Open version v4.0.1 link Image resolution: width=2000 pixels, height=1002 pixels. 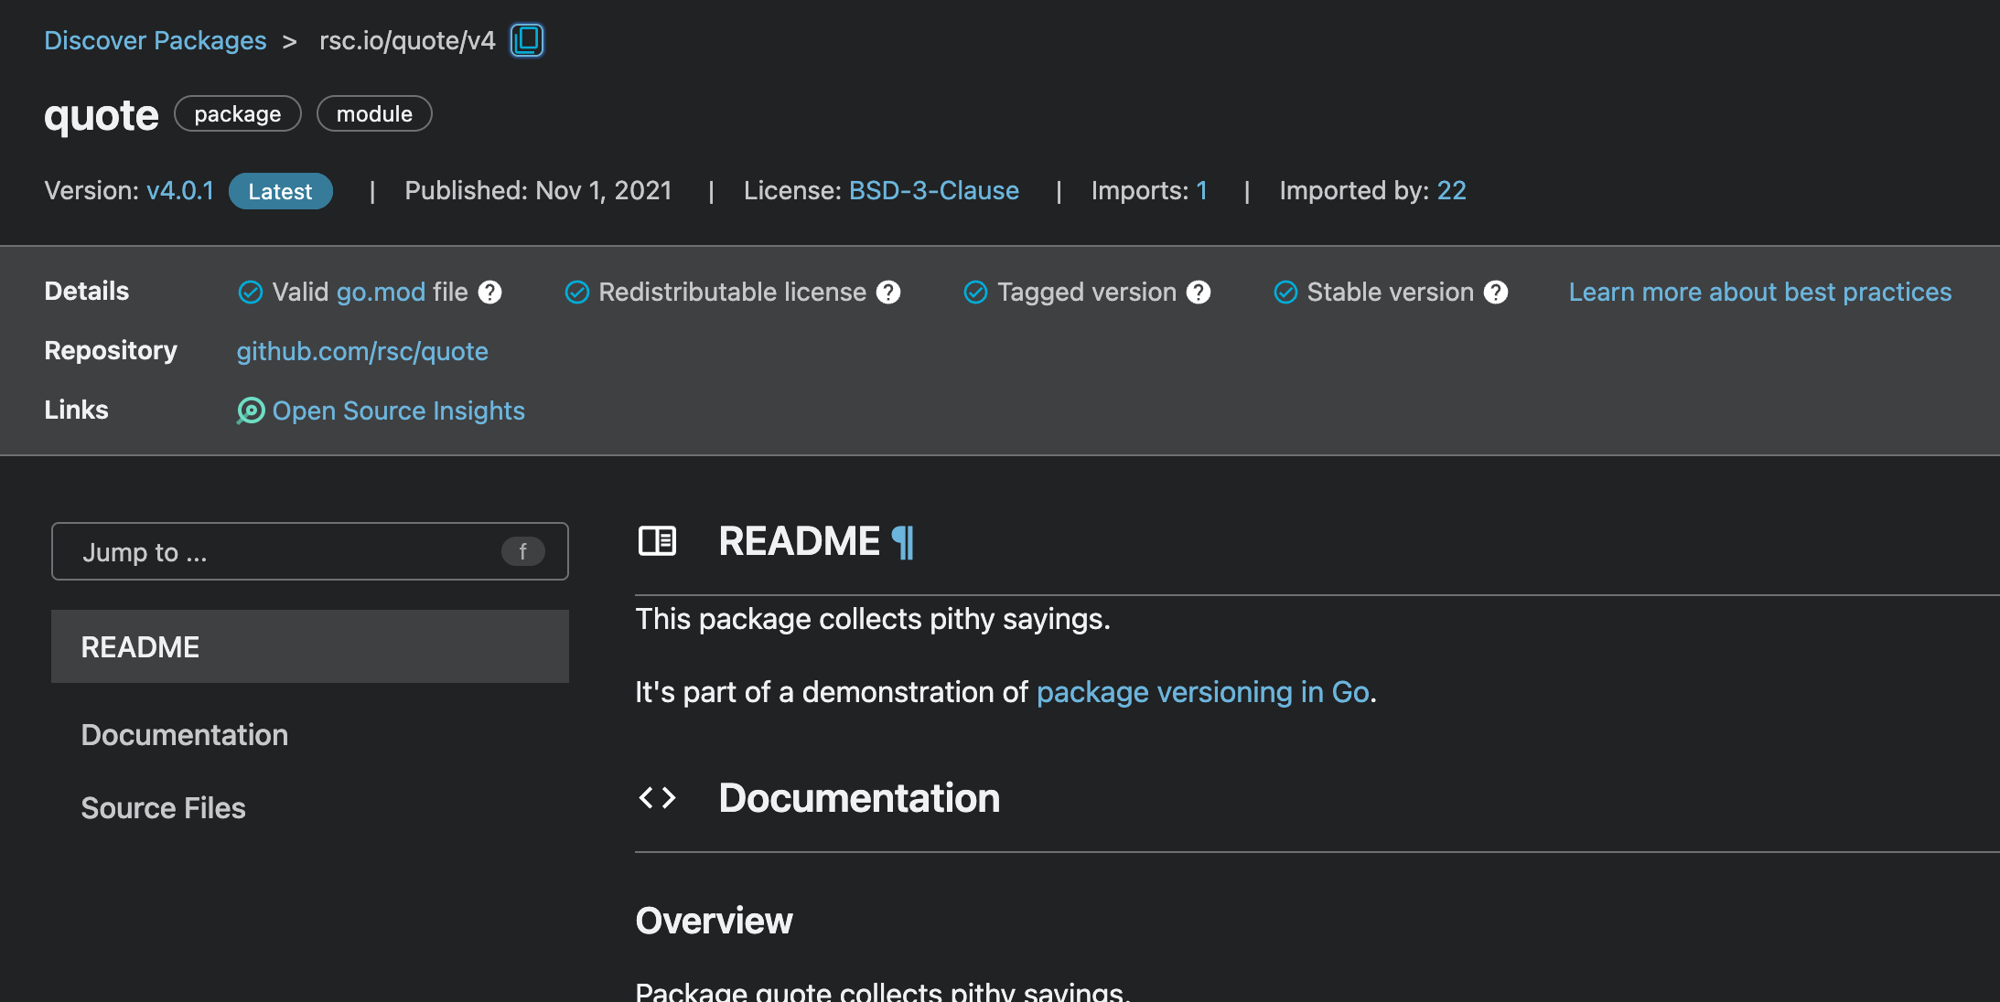(x=180, y=191)
